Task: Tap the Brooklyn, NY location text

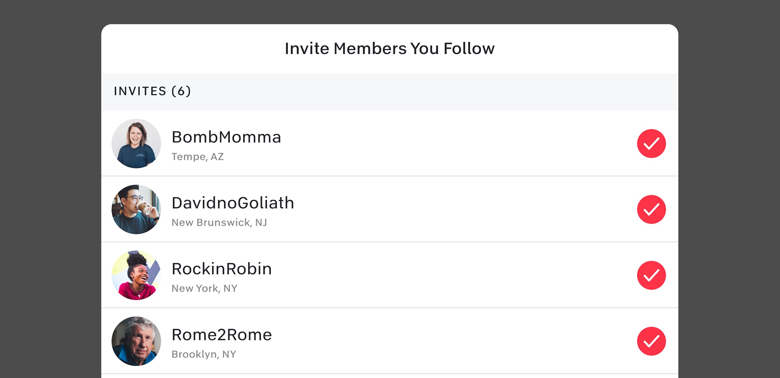Action: 204,354
